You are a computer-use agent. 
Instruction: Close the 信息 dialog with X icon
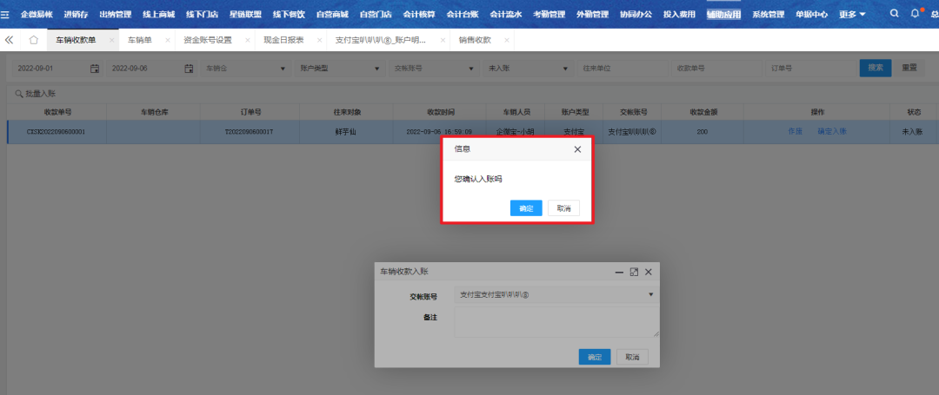pos(577,149)
